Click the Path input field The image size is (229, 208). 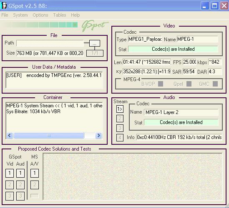point(50,43)
